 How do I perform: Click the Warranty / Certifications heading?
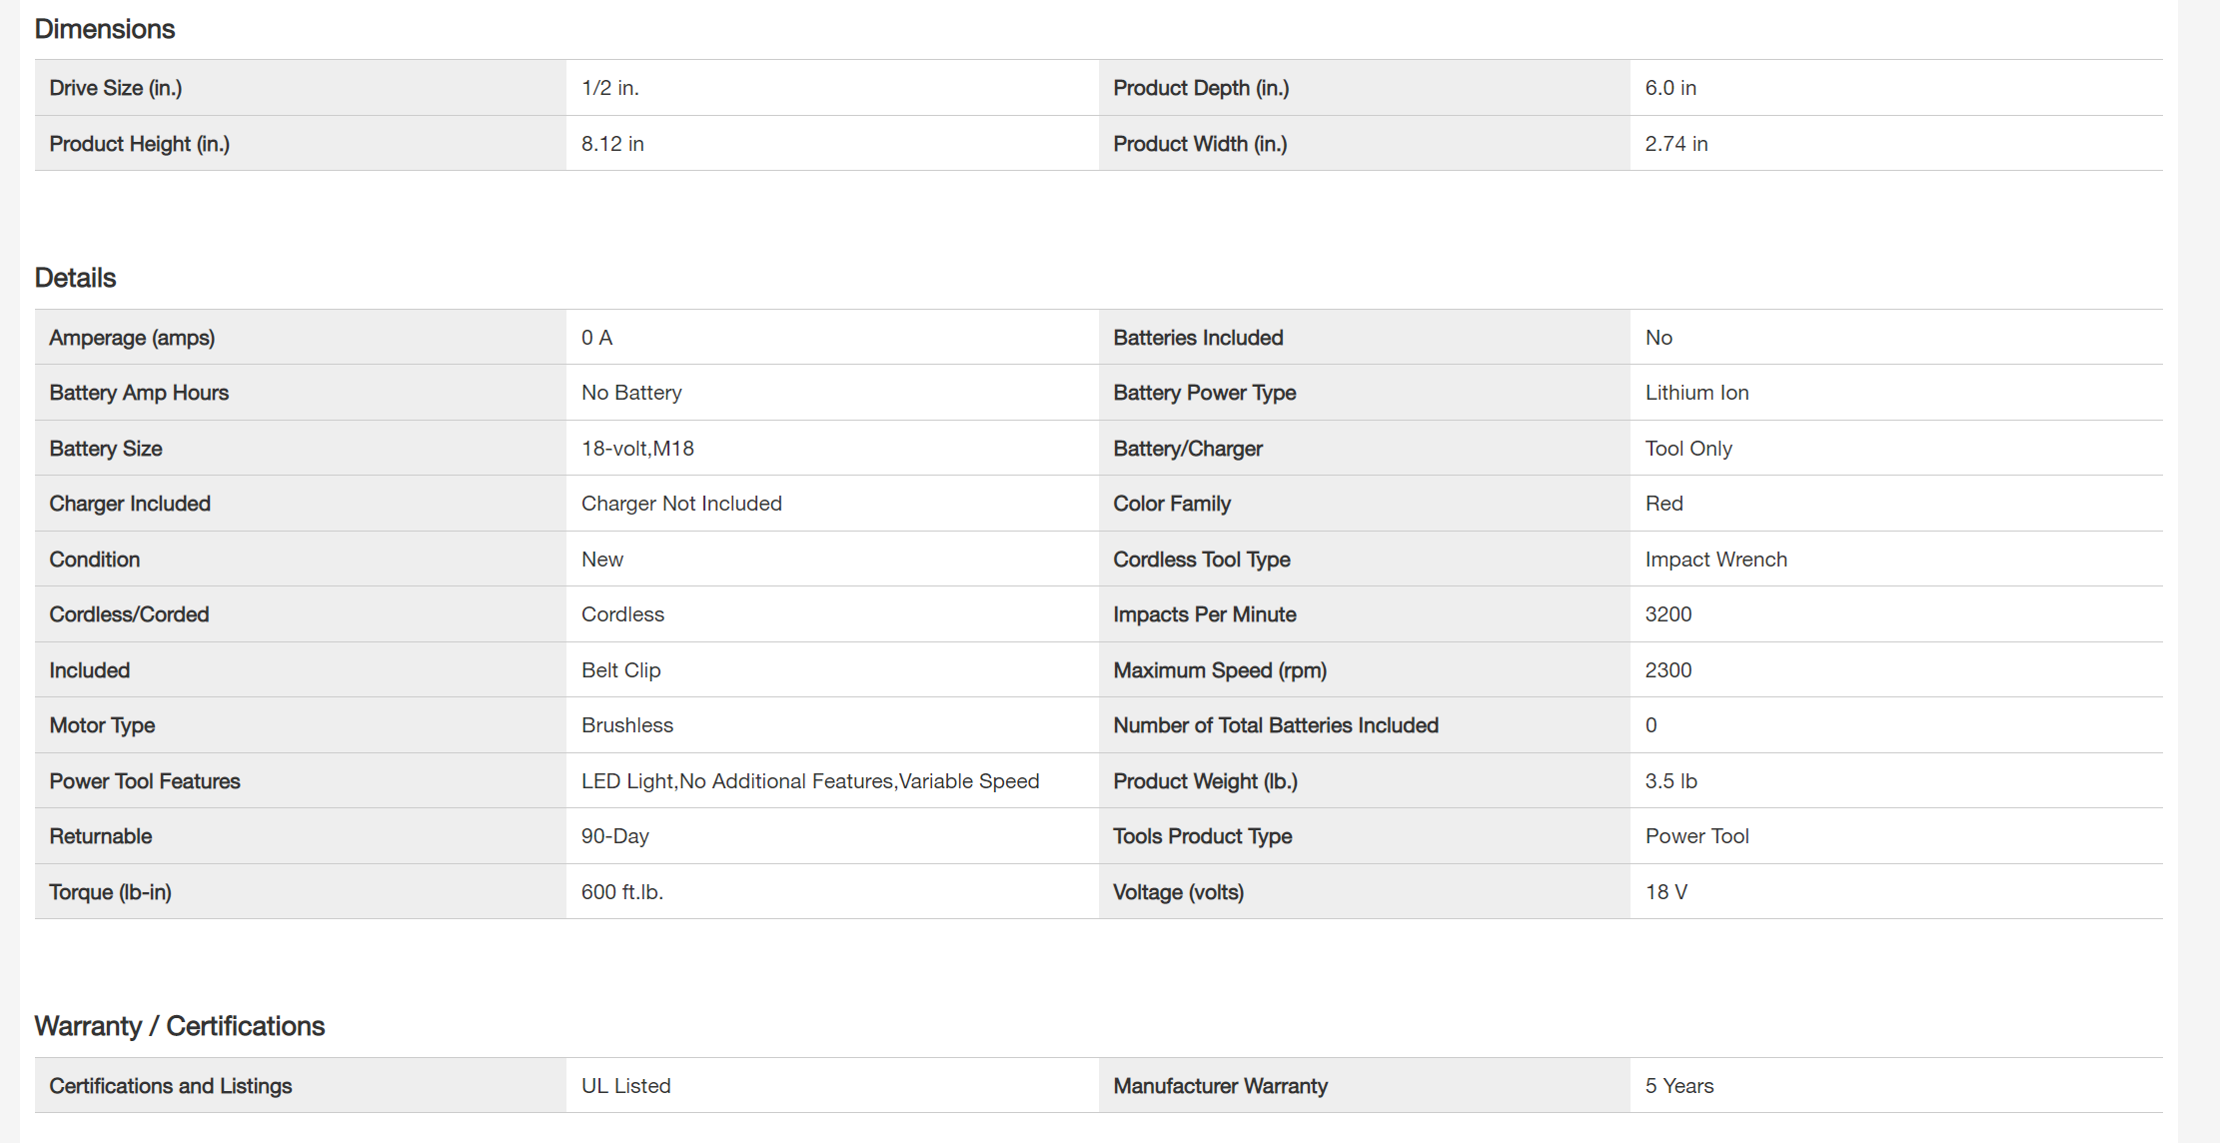coord(180,1026)
